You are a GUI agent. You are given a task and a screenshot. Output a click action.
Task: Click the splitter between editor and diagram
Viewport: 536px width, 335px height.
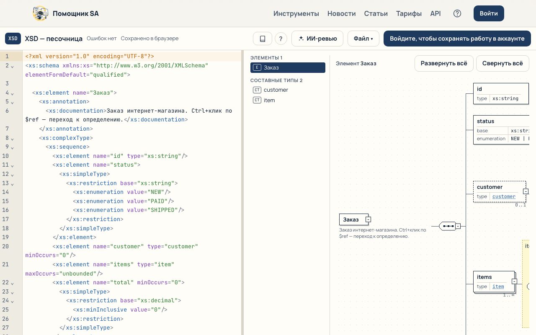click(242, 193)
